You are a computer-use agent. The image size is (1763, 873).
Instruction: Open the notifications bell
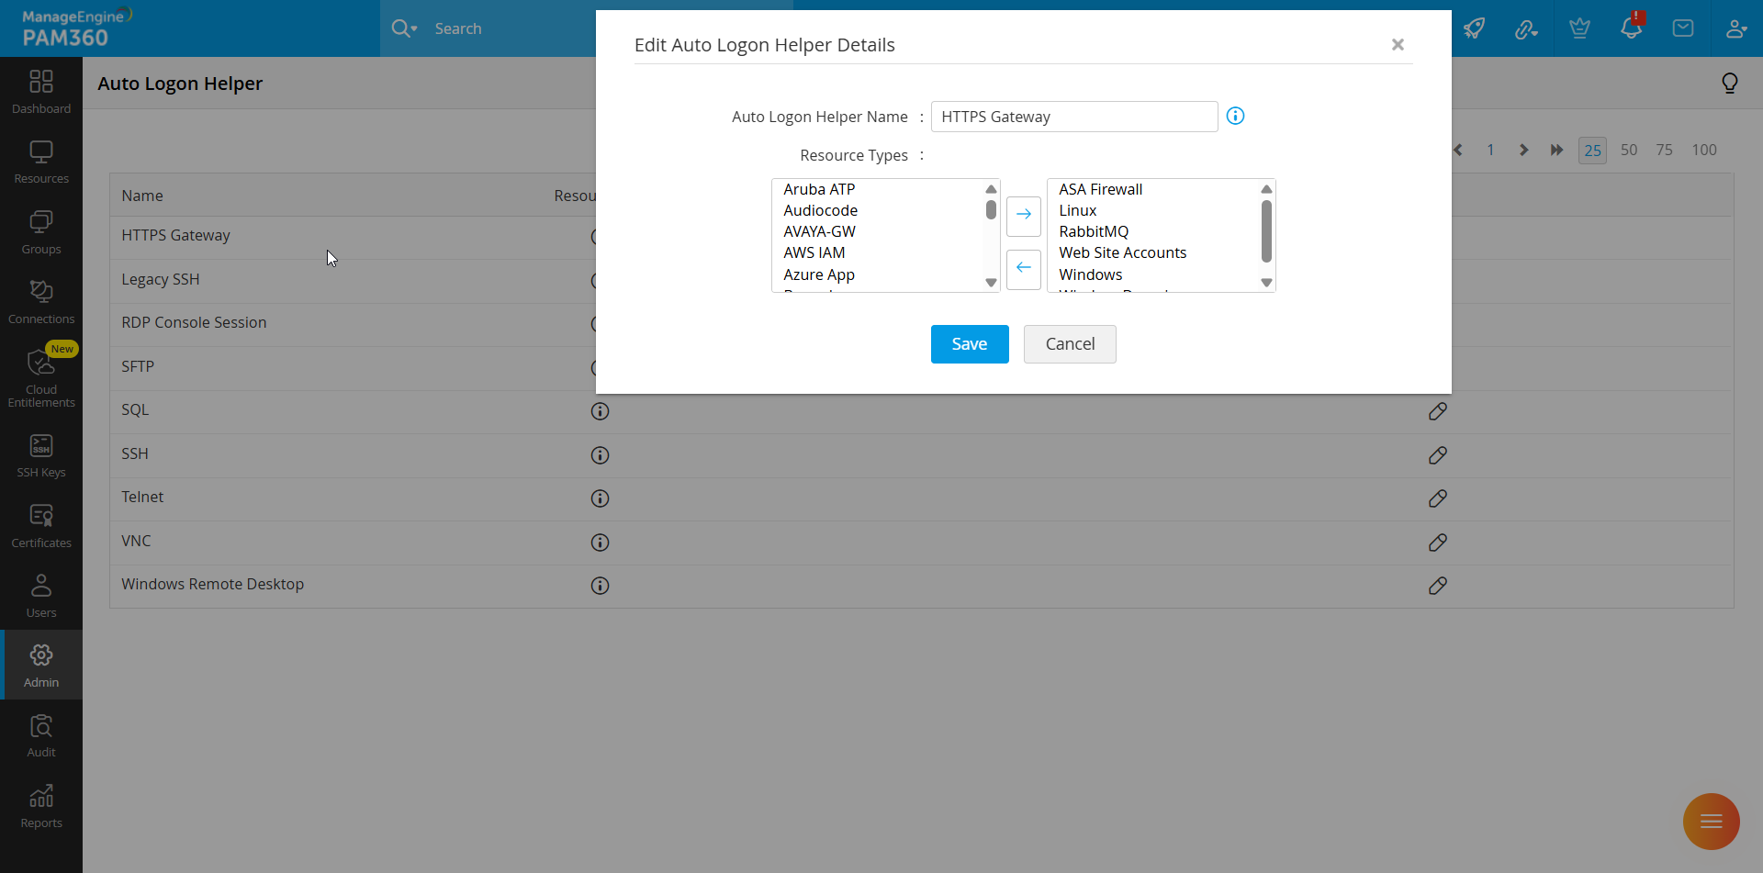(x=1632, y=28)
